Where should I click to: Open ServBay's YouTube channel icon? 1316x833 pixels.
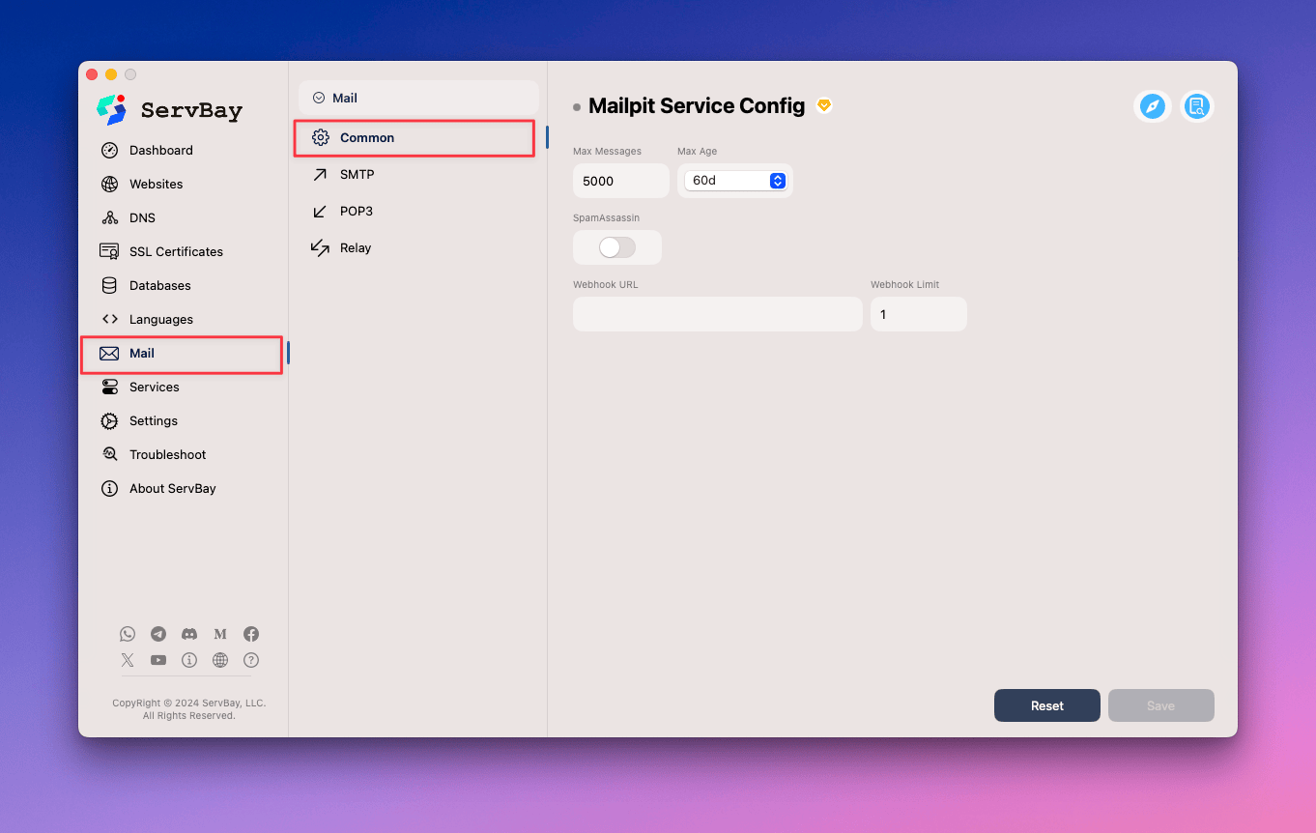click(158, 660)
